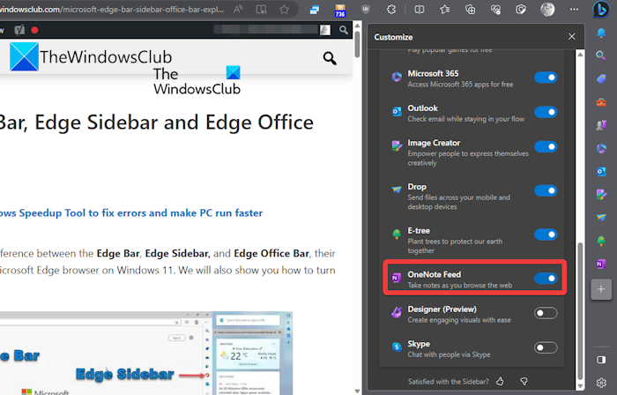Click the plus button to customize sidebar
This screenshot has height=395, width=617.
(601, 289)
